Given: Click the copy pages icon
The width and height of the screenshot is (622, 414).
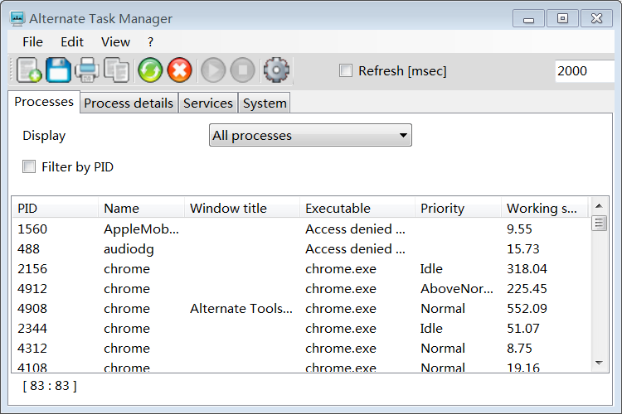Looking at the screenshot, I should [x=116, y=71].
